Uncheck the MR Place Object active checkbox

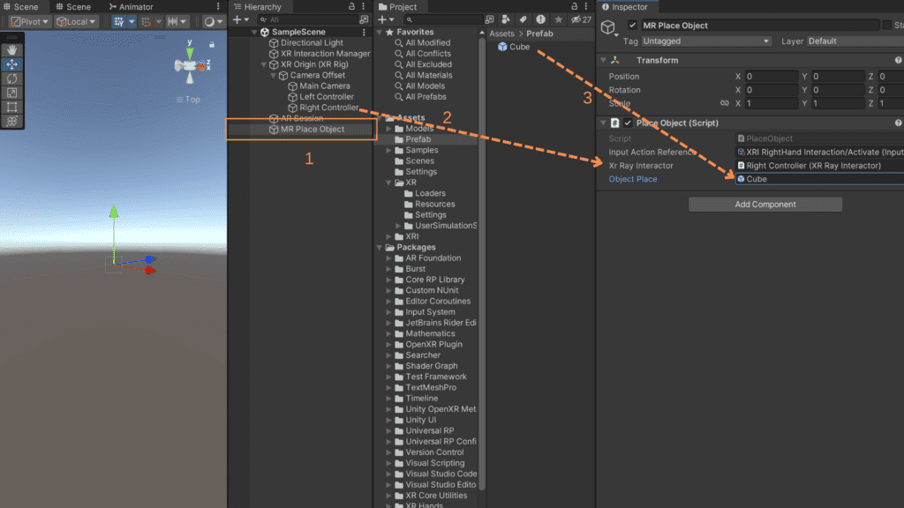pyautogui.click(x=630, y=25)
